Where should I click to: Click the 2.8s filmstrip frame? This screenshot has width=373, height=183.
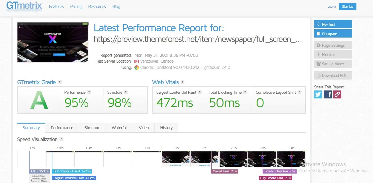(291, 159)
